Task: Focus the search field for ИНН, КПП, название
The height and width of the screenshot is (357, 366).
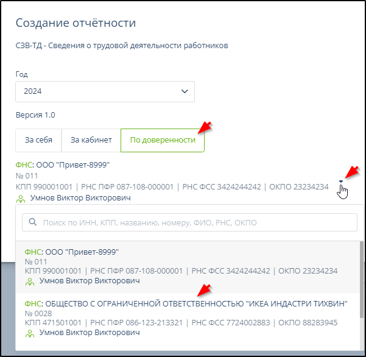Action: click(x=195, y=223)
